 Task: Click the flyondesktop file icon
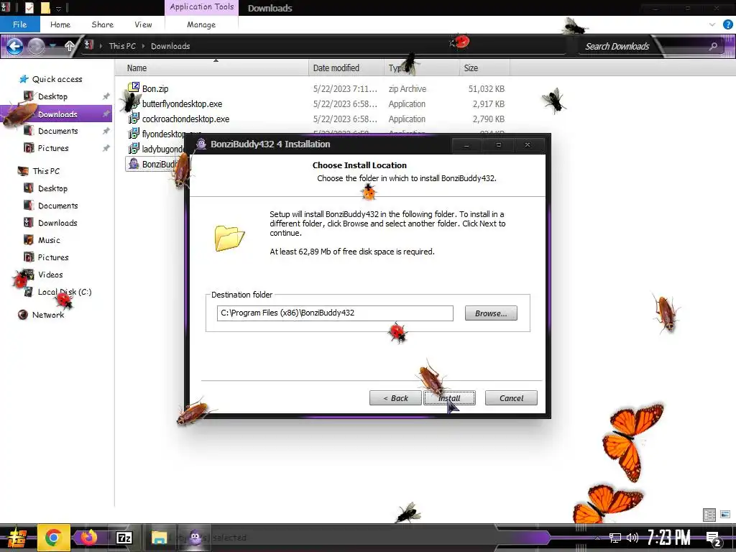134,133
